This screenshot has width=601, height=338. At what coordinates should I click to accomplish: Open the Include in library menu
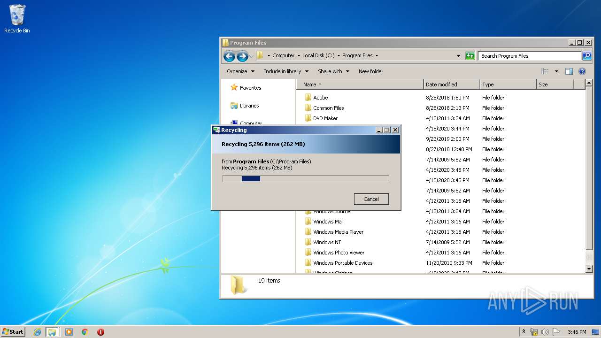[x=286, y=71]
